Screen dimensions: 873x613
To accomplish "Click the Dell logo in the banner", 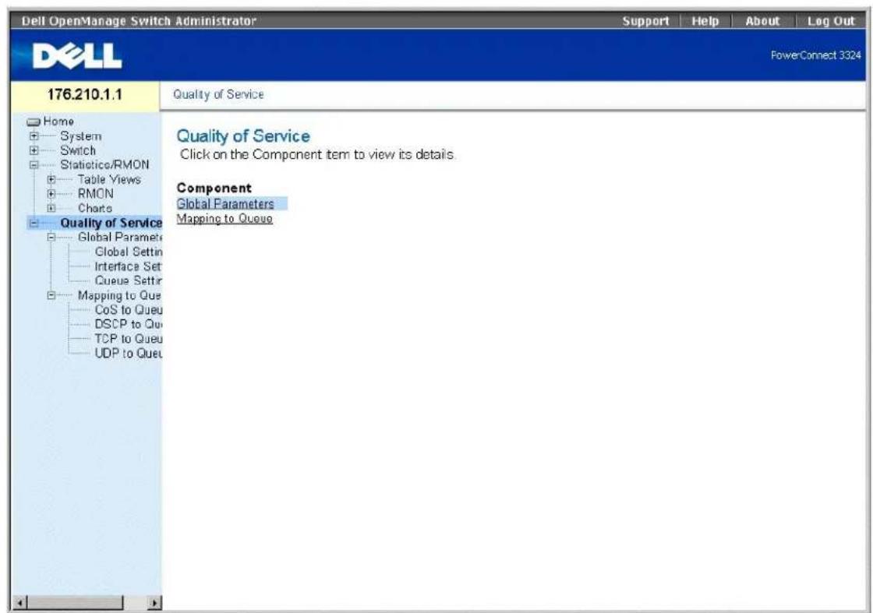I will 77,55.
